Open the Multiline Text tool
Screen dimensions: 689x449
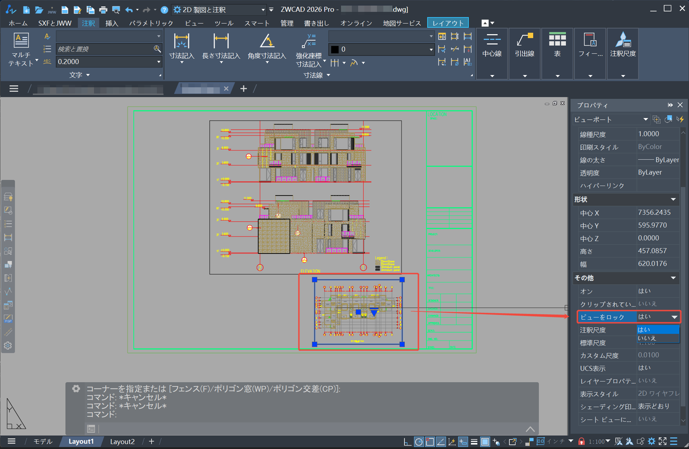pyautogui.click(x=21, y=41)
